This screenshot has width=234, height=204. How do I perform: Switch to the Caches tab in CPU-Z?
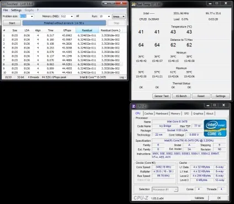pos(148,114)
